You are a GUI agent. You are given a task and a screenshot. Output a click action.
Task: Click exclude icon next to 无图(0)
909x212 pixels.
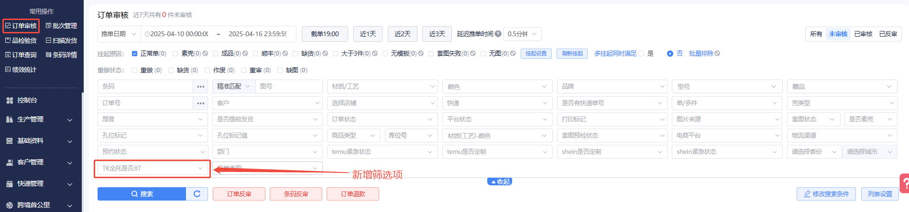pos(513,53)
